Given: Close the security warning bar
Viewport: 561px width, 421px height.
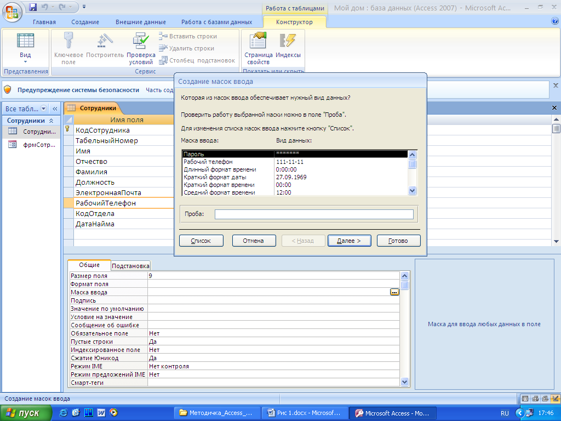Looking at the screenshot, I should [556, 86].
